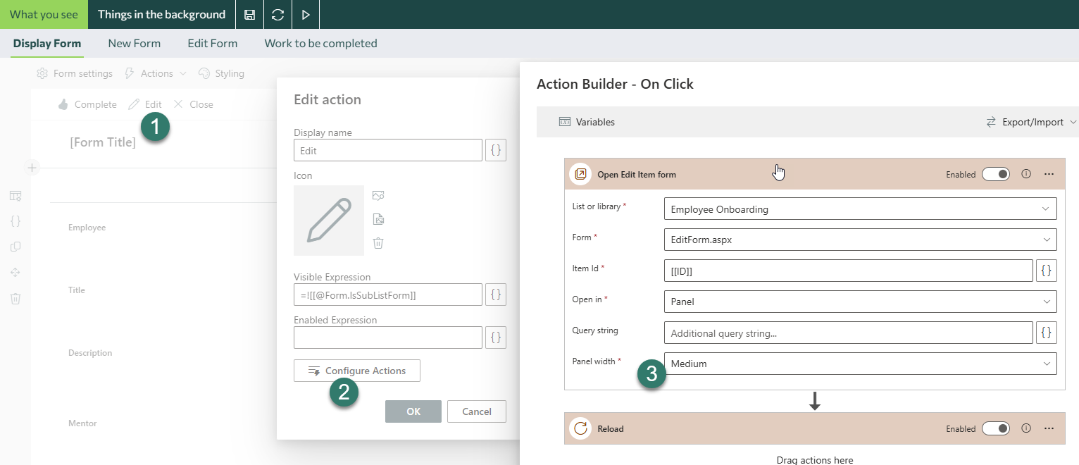Viewport: 1079px width, 465px height.
Task: Expand the Export/Import menu
Action: (x=1031, y=122)
